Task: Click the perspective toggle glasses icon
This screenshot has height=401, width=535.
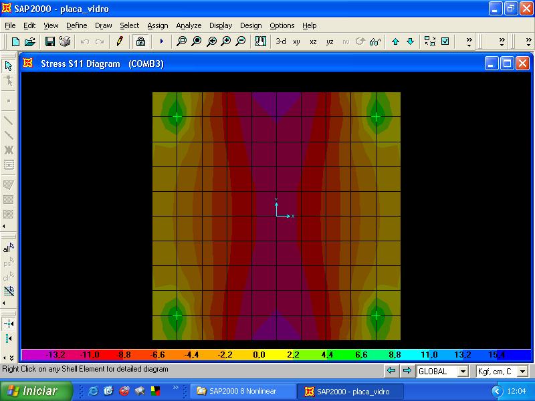Action: 375,41
